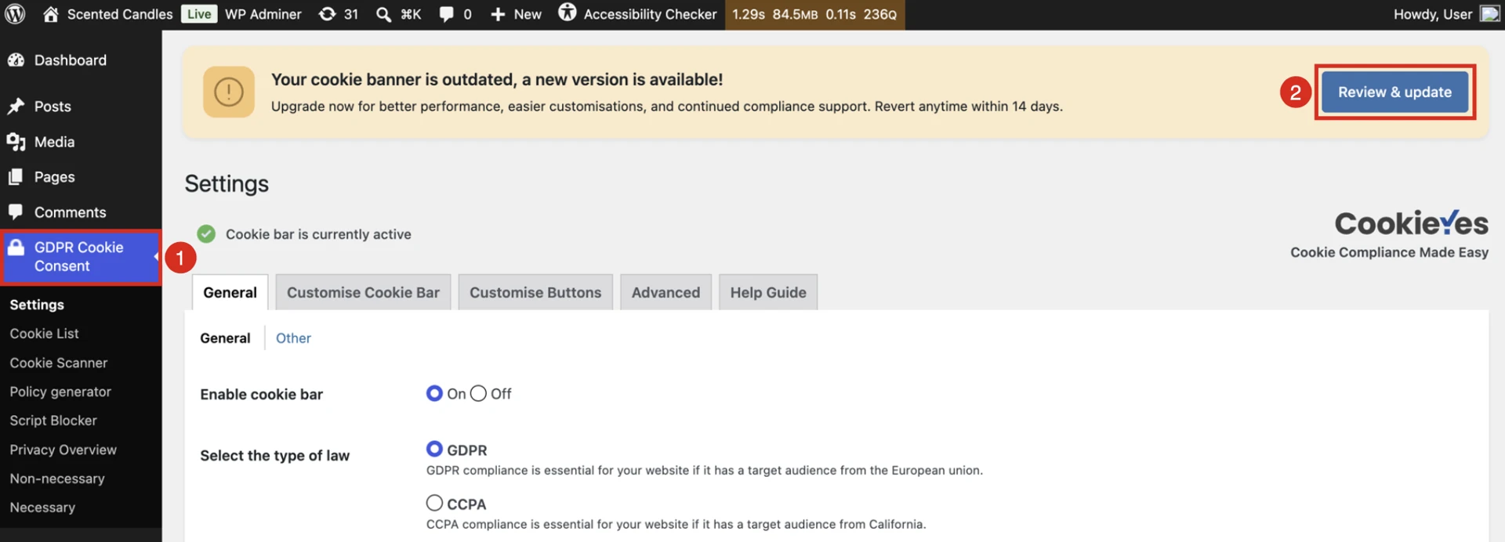Open WP Adminer in admin bar
Viewport: 1505px width, 542px height.
tap(263, 14)
